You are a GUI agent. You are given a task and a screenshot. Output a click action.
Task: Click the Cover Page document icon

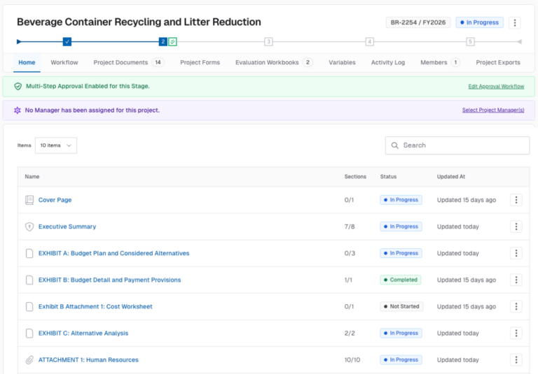(29, 200)
